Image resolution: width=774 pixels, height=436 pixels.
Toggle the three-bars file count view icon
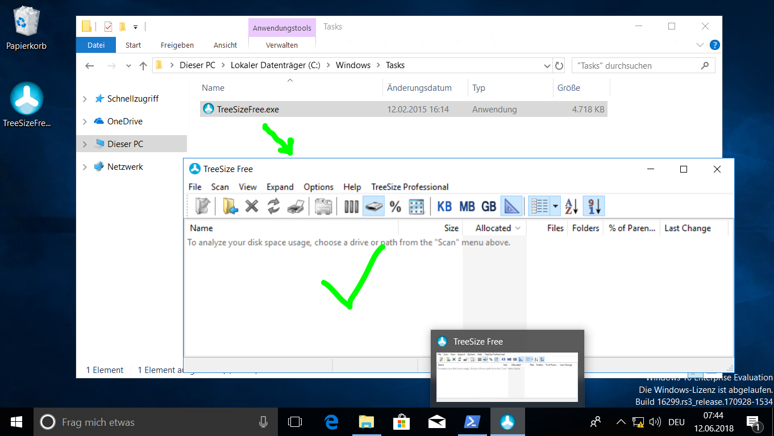351,206
